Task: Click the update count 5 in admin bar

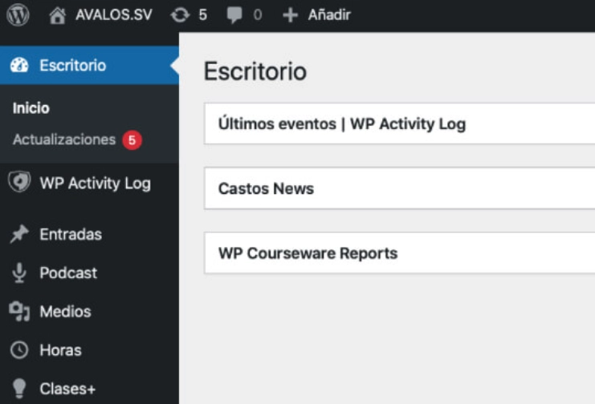Action: [203, 14]
